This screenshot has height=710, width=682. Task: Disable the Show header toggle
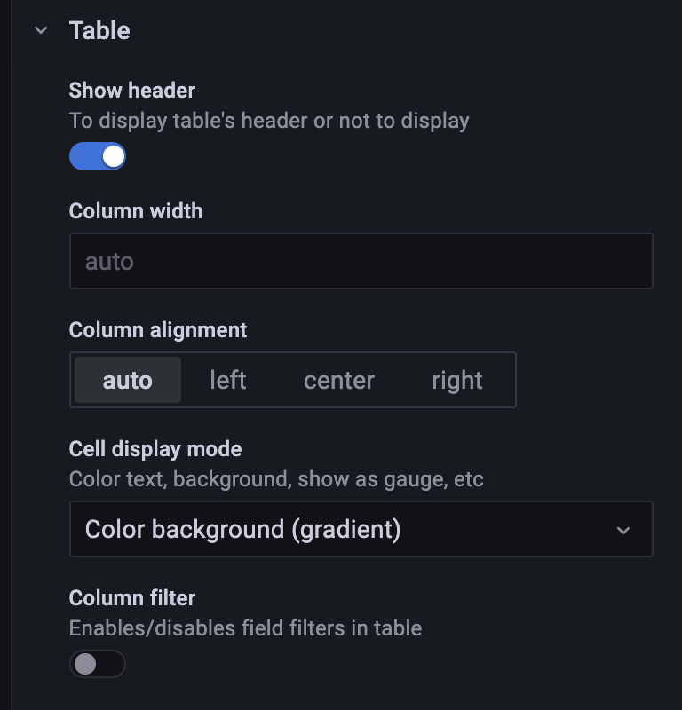point(98,157)
